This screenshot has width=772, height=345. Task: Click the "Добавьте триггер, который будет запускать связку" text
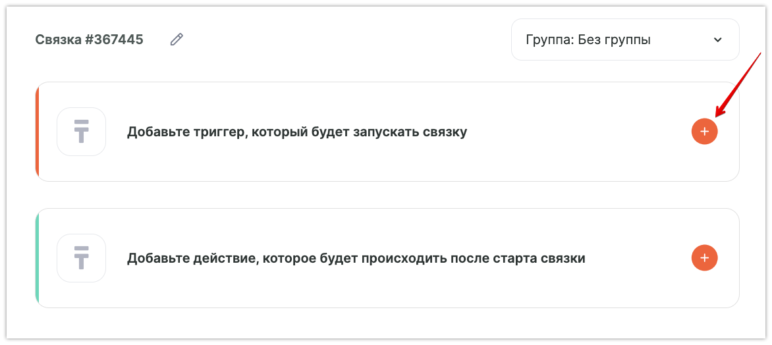[296, 132]
